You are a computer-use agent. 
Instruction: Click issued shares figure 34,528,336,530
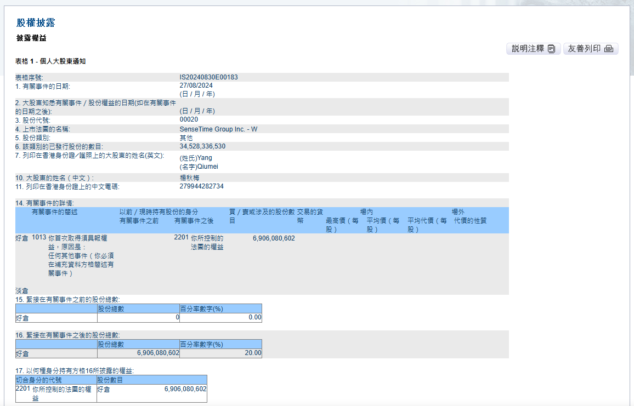(202, 147)
